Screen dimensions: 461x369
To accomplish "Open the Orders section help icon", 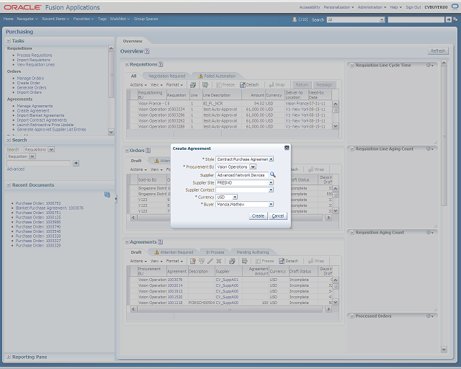I will tap(148, 151).
